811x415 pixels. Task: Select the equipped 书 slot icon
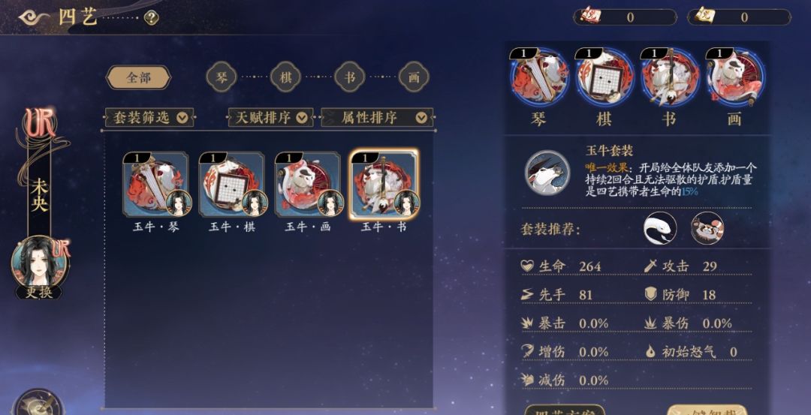click(x=669, y=77)
